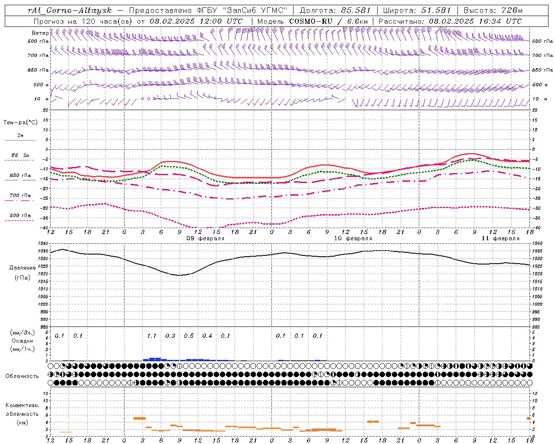The width and height of the screenshot is (555, 444).
Task: Click the provider text ФГБУ "ЗапСиб УГМС"
Action: click(243, 10)
